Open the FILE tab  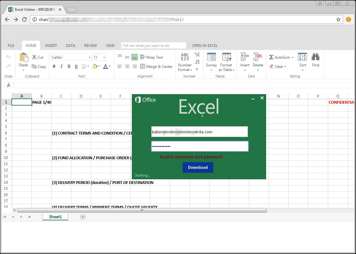pos(11,46)
